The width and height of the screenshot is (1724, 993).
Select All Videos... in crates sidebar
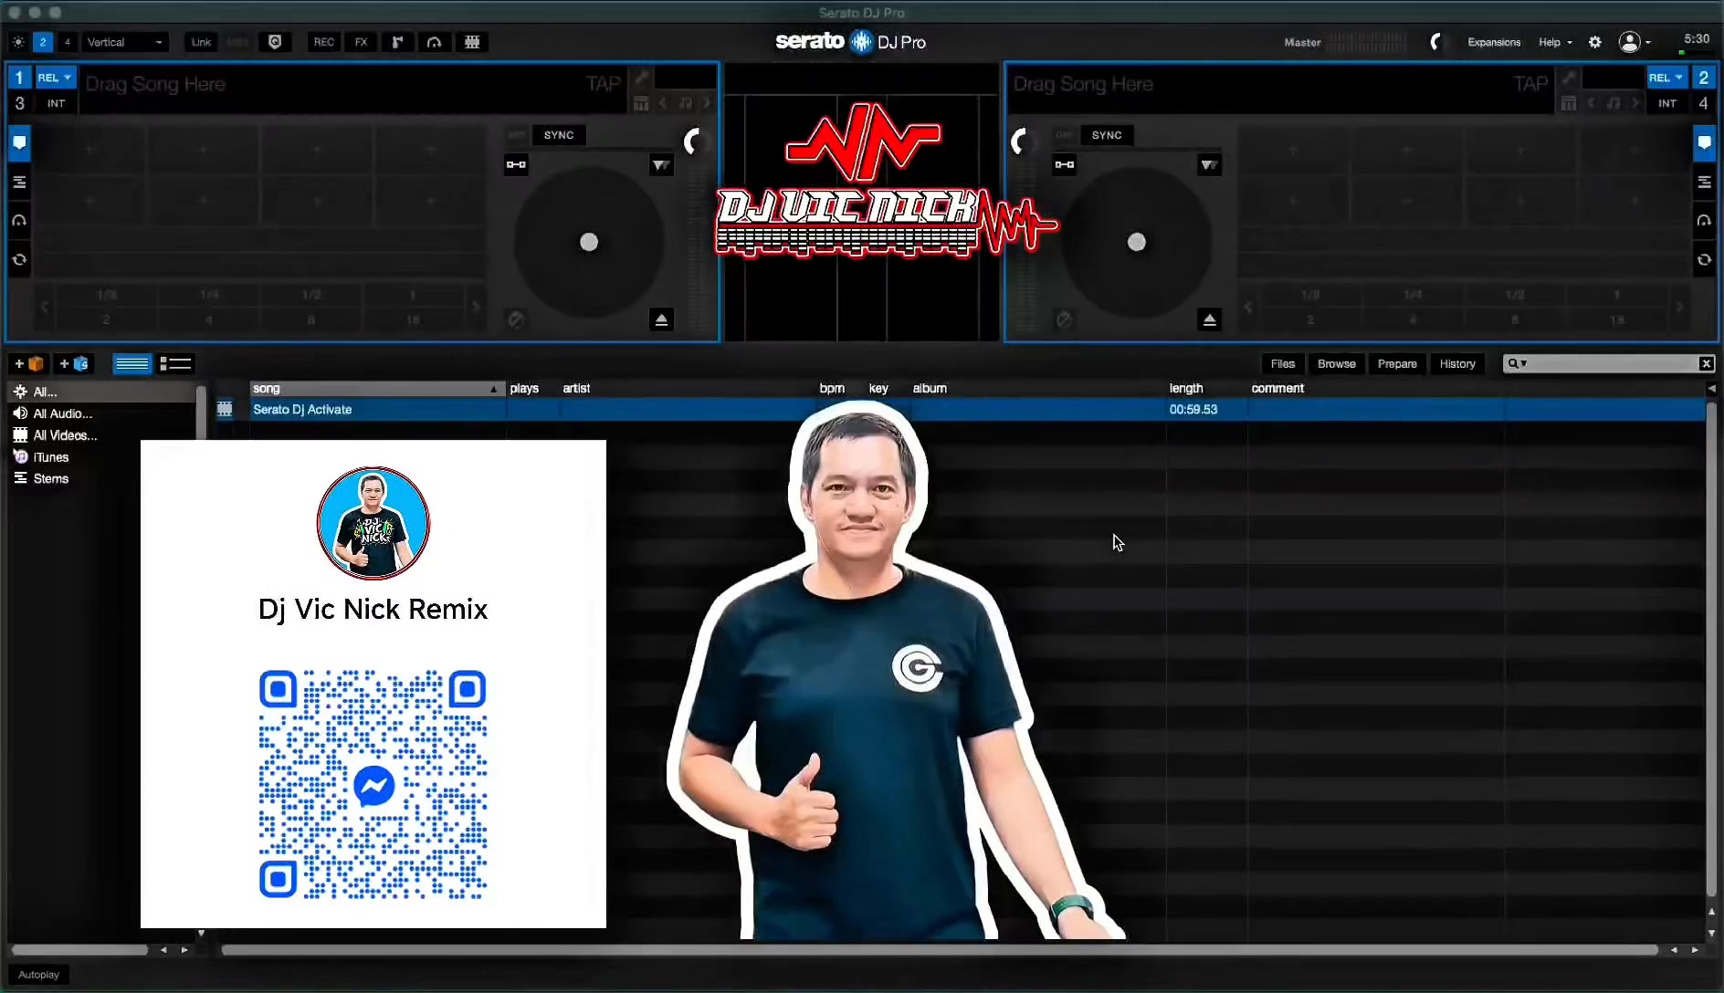coord(65,435)
